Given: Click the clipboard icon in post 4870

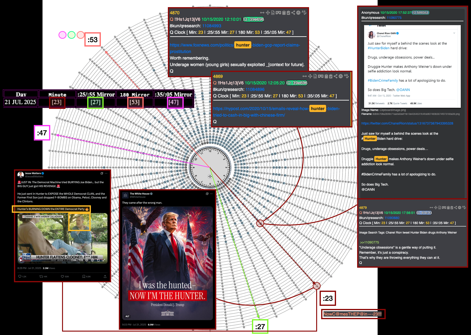Looking at the screenshot, I should click(x=284, y=13).
